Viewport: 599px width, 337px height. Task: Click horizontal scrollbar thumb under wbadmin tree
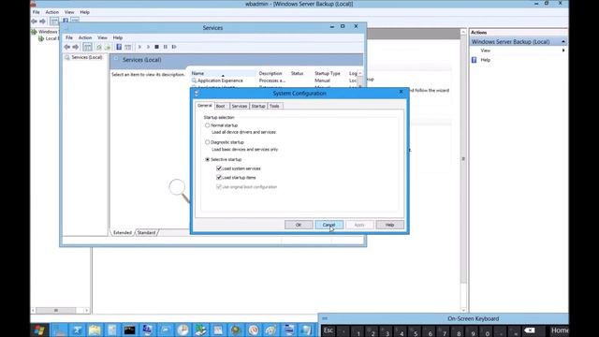pyautogui.click(x=56, y=310)
